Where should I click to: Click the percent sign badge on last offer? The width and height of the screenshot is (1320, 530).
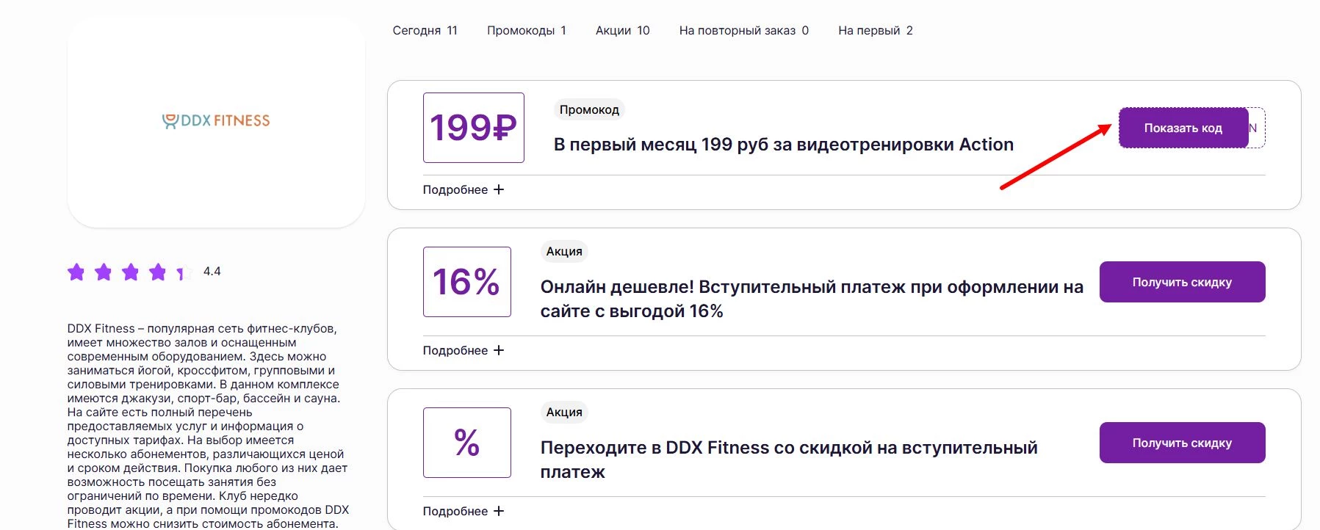click(466, 443)
